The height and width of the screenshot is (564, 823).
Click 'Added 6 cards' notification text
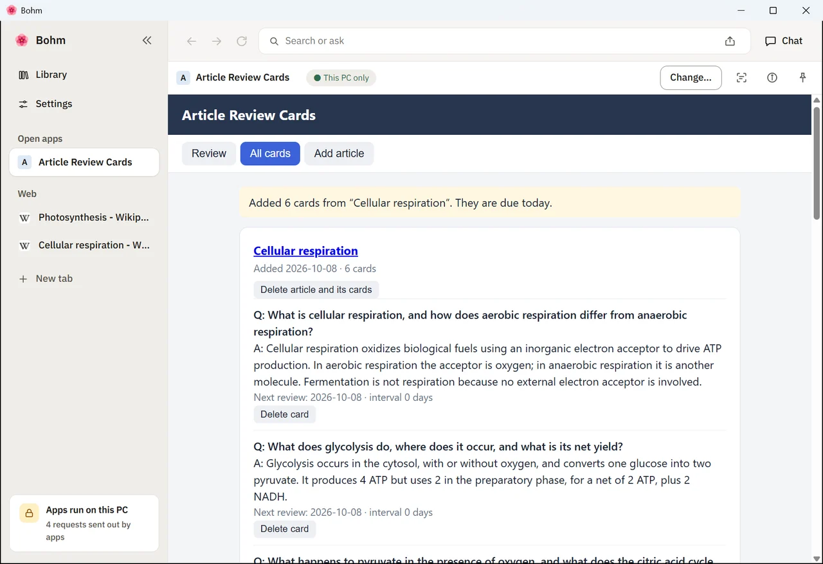pyautogui.click(x=401, y=203)
